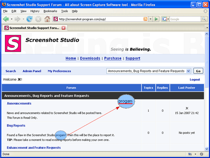Click the 'Welcome JK!' text
This screenshot has width=210, height=158.
click(x=13, y=80)
